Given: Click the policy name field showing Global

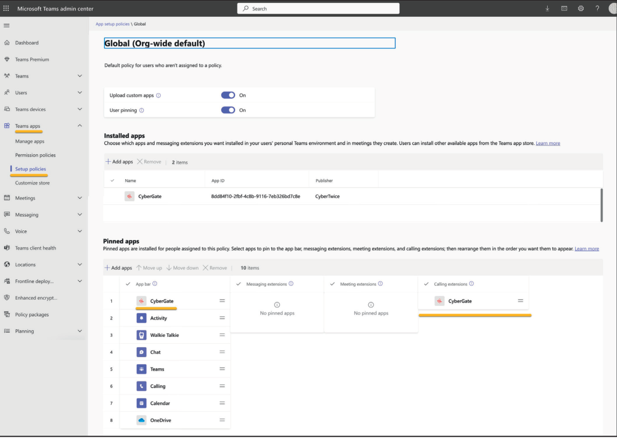Looking at the screenshot, I should point(249,42).
